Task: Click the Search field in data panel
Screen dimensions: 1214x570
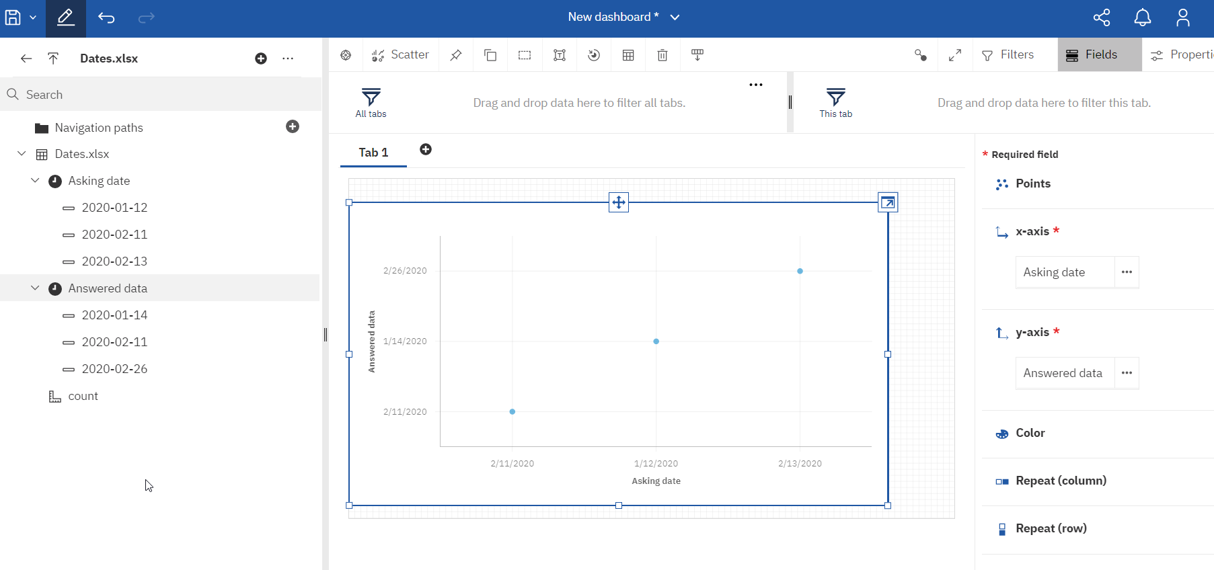Action: click(161, 95)
